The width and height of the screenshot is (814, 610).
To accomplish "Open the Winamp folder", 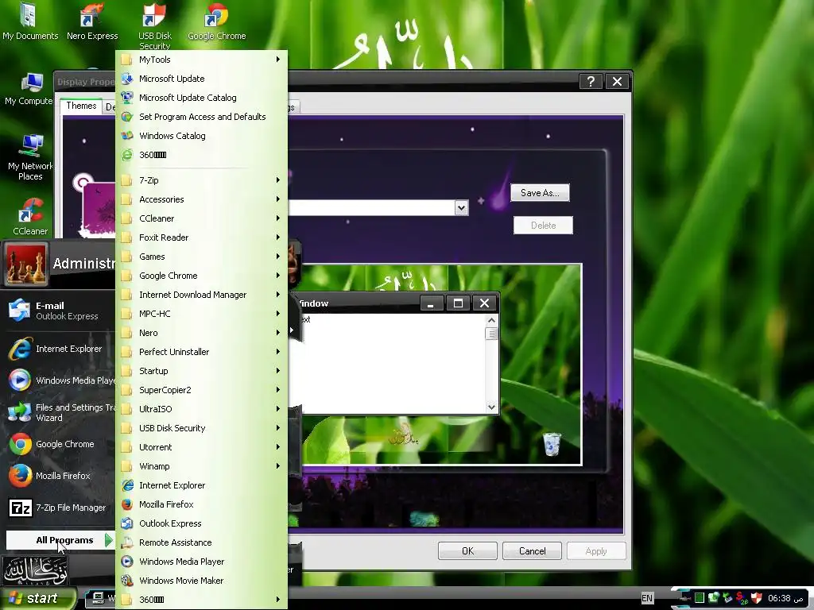I will pos(201,466).
